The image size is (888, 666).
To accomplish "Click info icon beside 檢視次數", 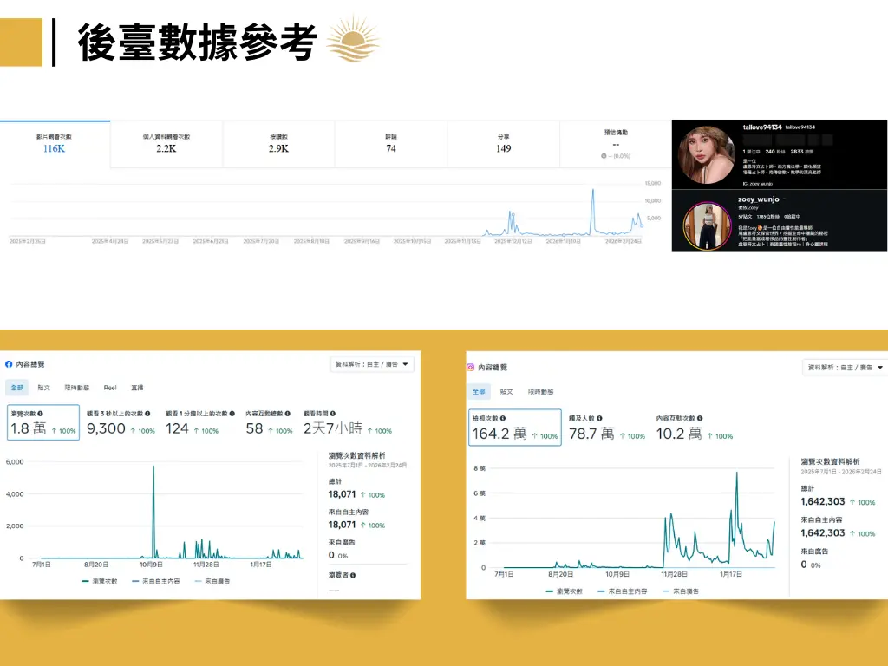I will click(x=503, y=418).
